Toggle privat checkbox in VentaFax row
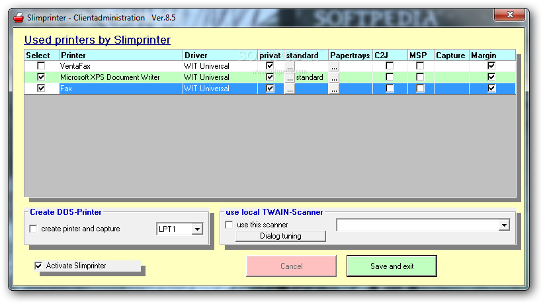 pos(270,65)
